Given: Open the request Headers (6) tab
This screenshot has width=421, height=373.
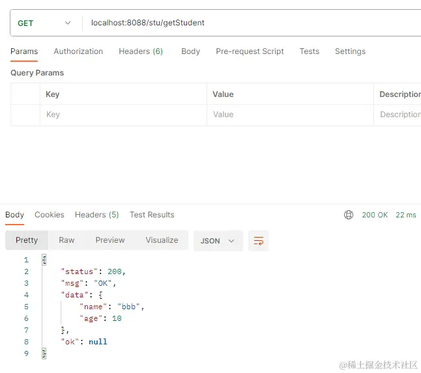Looking at the screenshot, I should [141, 51].
